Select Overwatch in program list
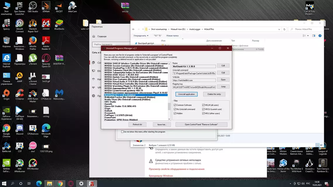This screenshot has width=333, height=187. 110,113
